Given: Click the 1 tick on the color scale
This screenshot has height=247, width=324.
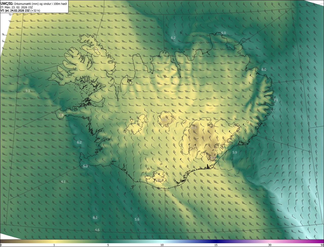Looking at the screenshot, I should [54, 245].
